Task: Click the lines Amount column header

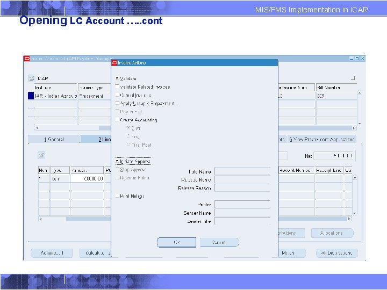Action: [x=87, y=170]
